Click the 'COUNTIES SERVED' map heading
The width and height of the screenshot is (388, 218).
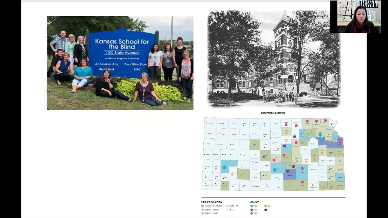[273, 113]
